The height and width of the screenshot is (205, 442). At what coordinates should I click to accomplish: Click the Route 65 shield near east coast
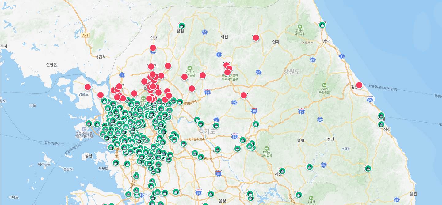point(370,99)
